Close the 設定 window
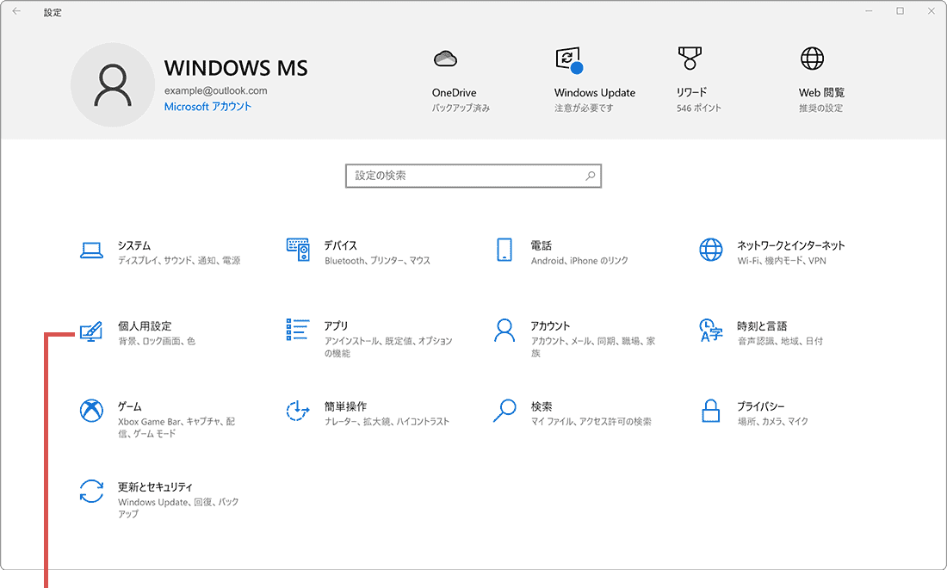947x588 pixels. 932,11
